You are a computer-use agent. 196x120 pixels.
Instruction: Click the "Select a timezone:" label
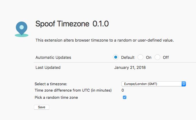[x=51, y=84]
